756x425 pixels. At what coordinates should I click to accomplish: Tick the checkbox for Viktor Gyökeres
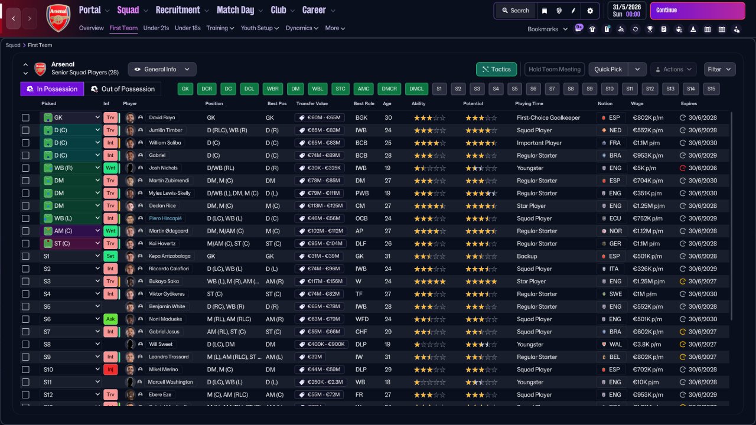click(x=25, y=294)
